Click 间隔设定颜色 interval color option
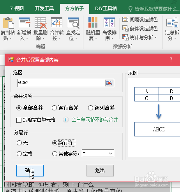This screenshot has width=180, height=192. [x=140, y=19]
